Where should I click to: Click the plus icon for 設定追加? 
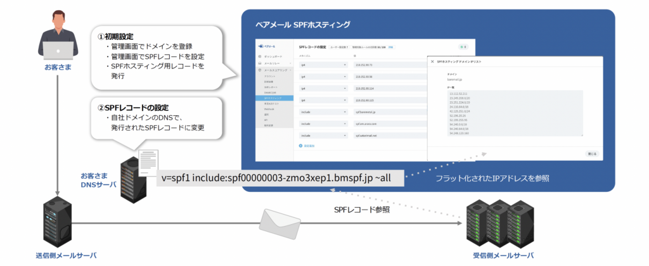300,146
